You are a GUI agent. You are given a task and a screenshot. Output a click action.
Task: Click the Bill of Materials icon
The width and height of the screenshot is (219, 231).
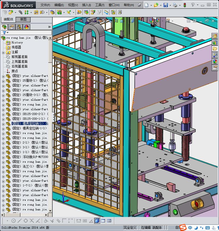tap(86, 12)
